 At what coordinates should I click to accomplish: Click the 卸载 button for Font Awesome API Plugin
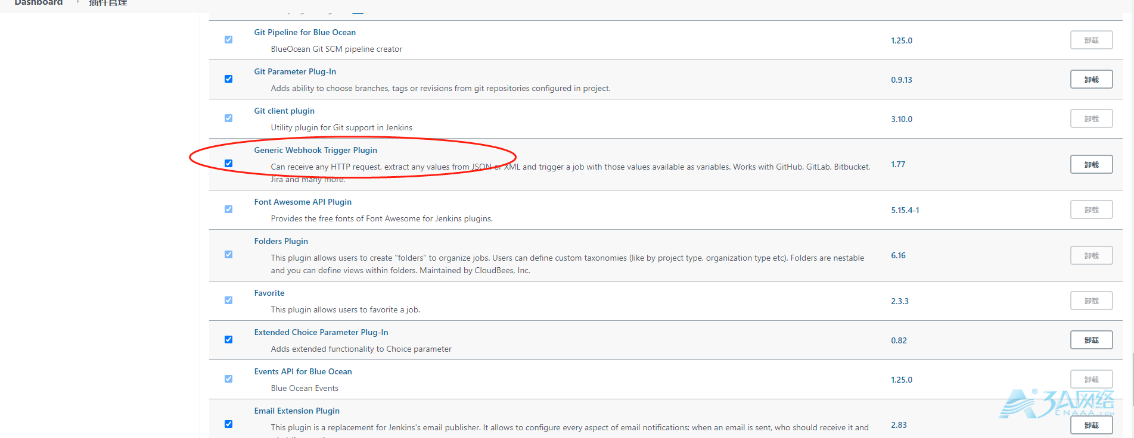(x=1091, y=210)
